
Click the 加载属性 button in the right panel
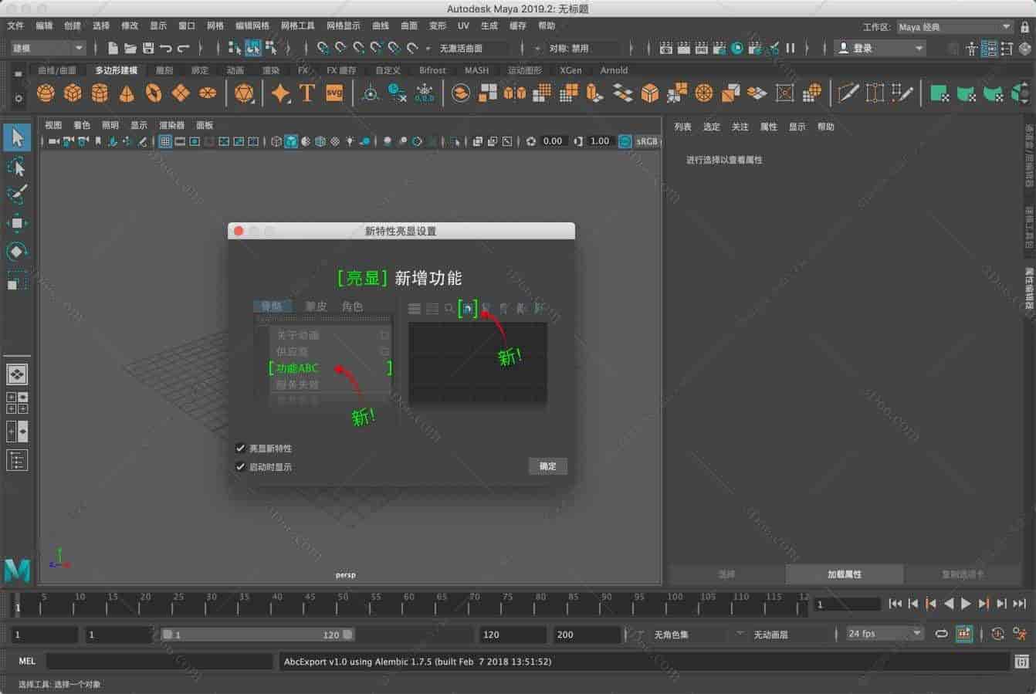(x=845, y=574)
